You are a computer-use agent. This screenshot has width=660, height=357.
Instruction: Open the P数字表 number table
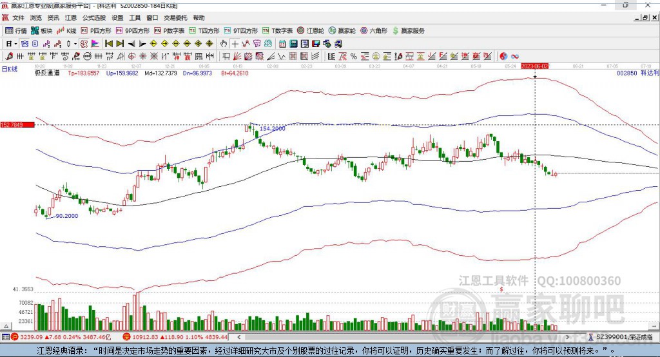pyautogui.click(x=170, y=31)
